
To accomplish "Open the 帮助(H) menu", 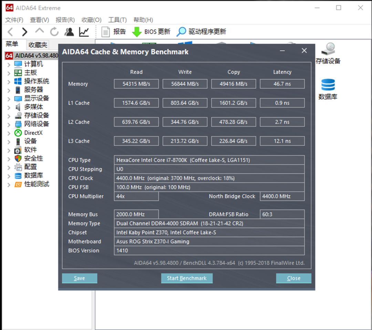I will (143, 20).
